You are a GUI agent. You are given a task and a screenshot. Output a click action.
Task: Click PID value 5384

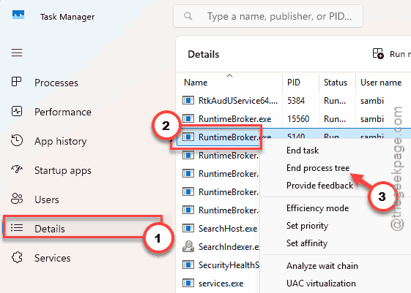(296, 101)
